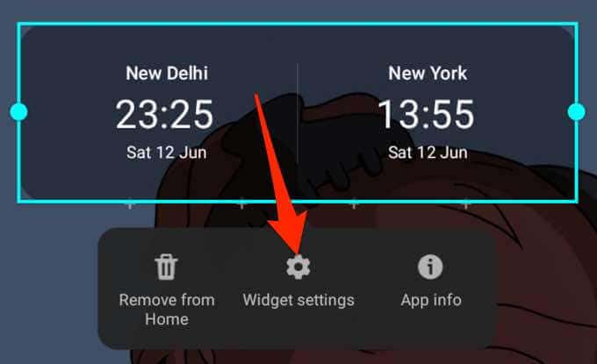Tap the date under New Delhi's clock

coord(167,153)
